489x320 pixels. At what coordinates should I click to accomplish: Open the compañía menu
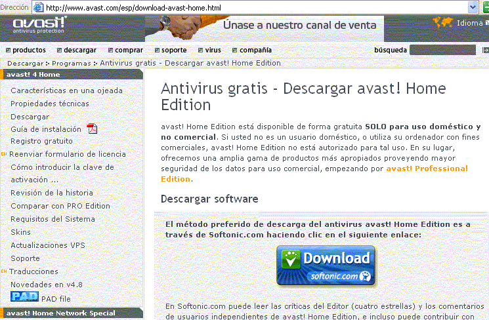tap(252, 50)
